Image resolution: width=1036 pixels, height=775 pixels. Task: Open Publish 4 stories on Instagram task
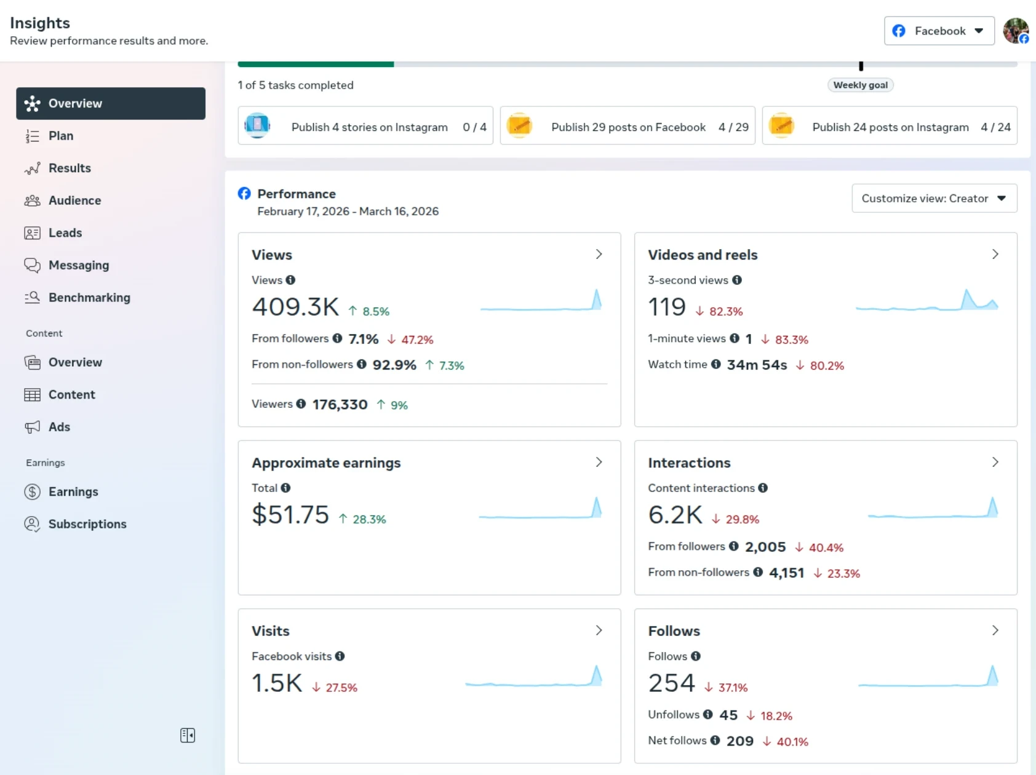click(365, 127)
